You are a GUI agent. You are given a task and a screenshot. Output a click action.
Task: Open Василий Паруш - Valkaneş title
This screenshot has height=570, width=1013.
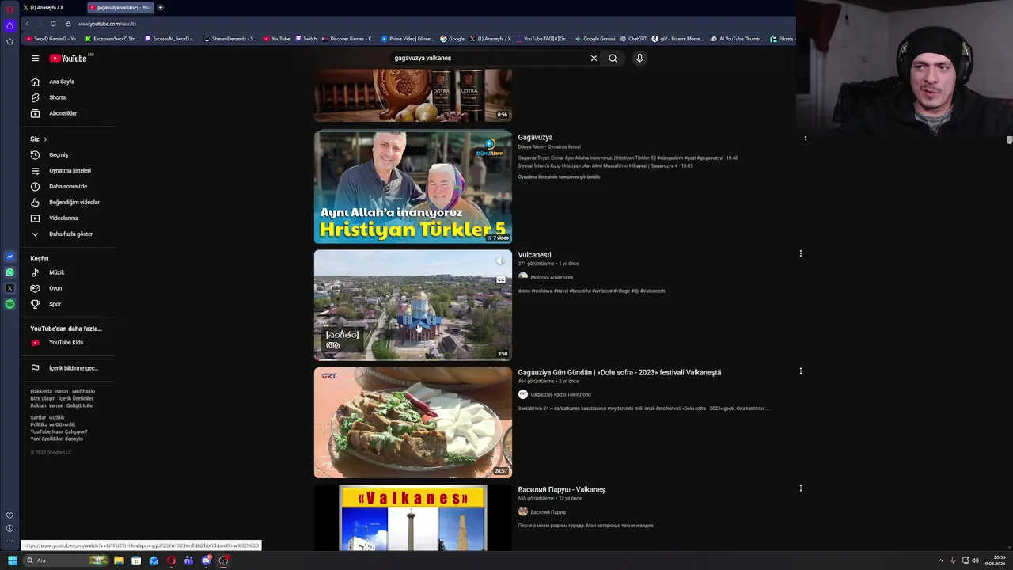[561, 489]
